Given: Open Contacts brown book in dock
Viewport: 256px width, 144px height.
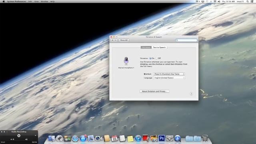Looking at the screenshot, I should point(107,138).
